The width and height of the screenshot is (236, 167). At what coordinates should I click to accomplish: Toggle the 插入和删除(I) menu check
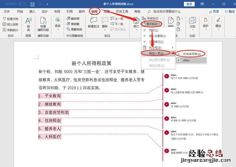159,36
